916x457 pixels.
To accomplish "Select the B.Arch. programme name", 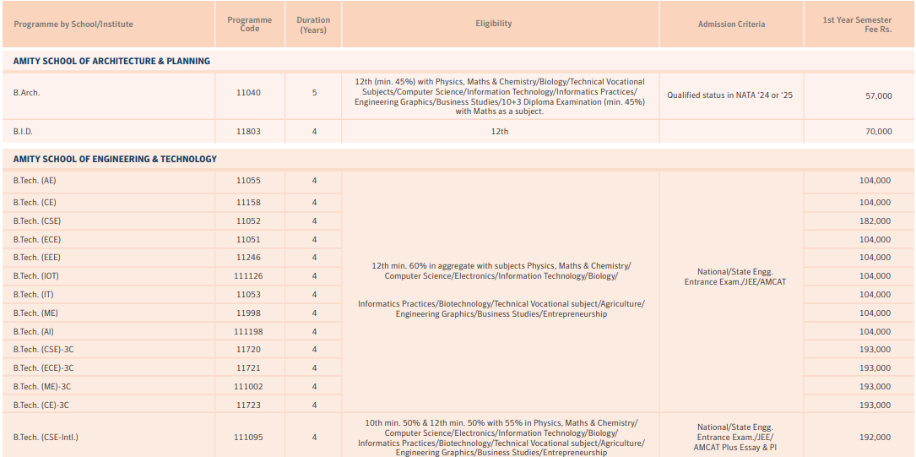I will [x=26, y=92].
